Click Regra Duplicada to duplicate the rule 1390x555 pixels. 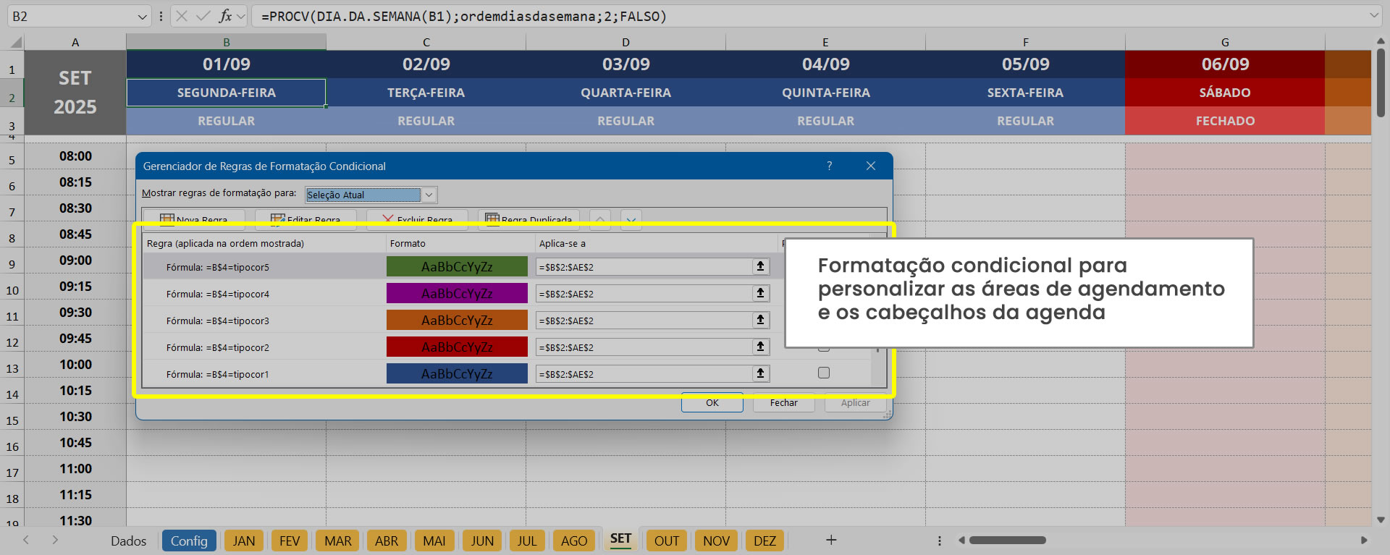pyautogui.click(x=529, y=219)
